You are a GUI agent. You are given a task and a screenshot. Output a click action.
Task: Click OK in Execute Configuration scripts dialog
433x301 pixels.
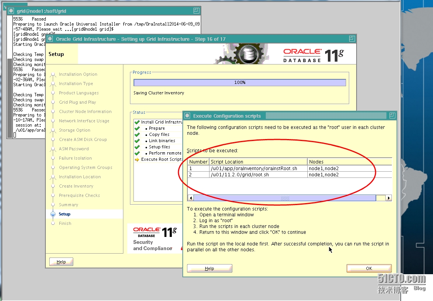369,268
